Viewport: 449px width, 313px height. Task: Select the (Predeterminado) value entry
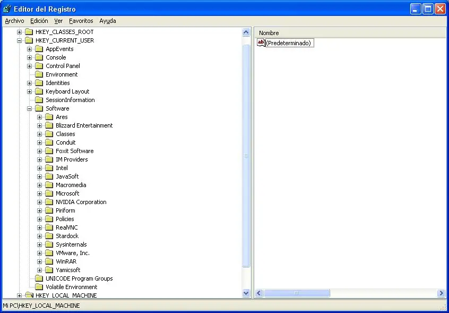(x=289, y=43)
